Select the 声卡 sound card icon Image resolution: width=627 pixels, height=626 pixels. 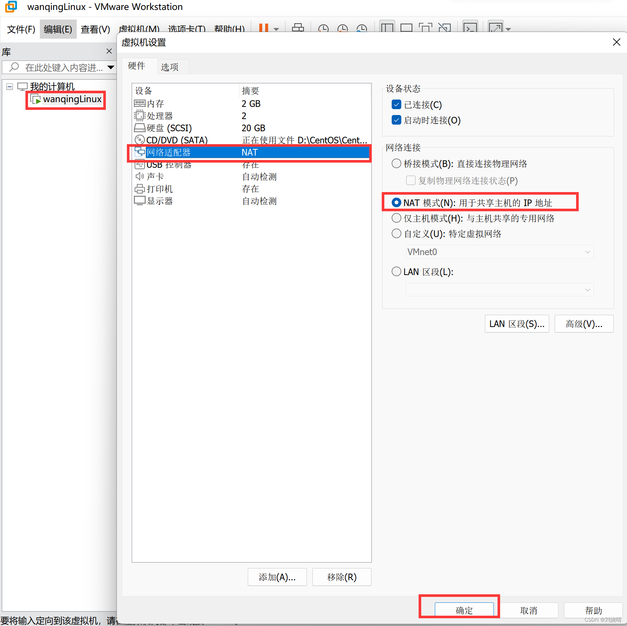(140, 176)
